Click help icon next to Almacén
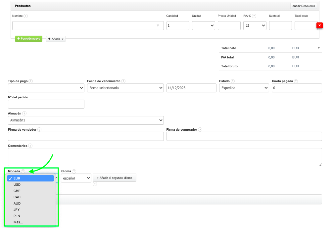 click(24, 114)
